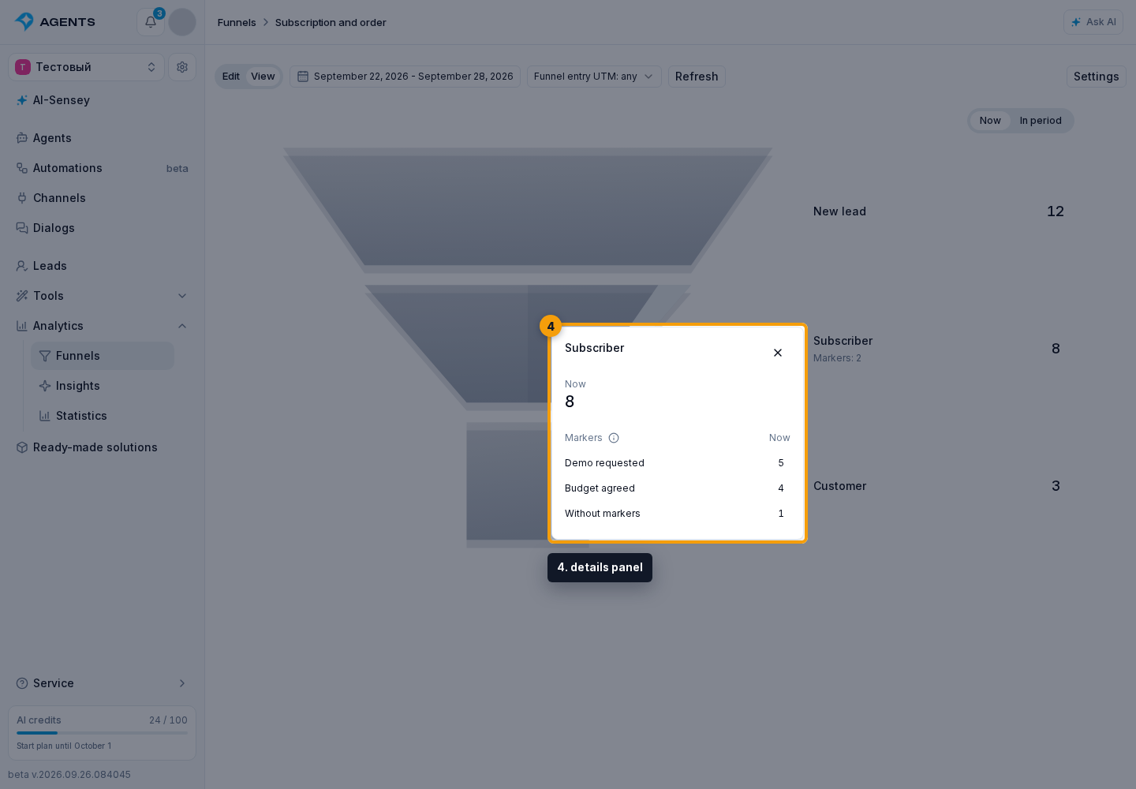
Task: Go to Leads section
Action: (x=103, y=266)
